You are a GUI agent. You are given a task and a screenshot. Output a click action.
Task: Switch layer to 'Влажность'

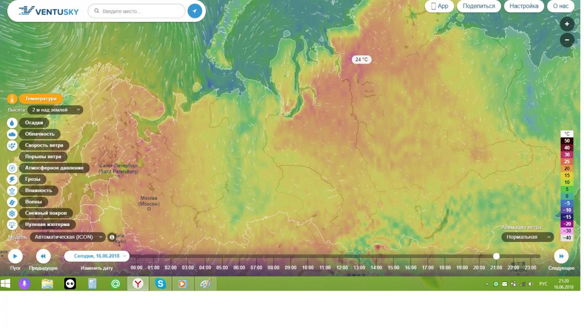(x=38, y=190)
